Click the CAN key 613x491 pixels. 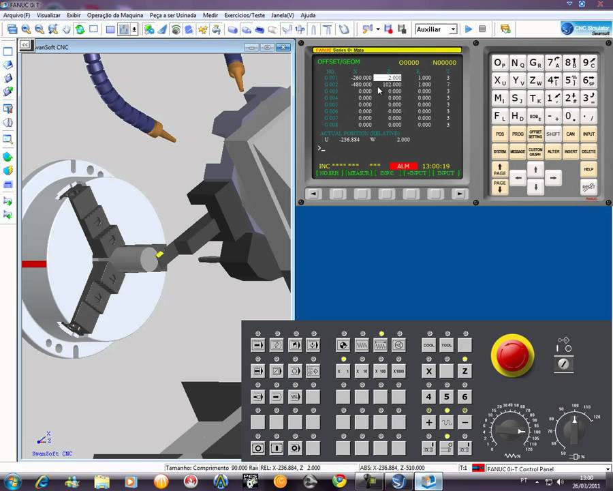tap(571, 134)
